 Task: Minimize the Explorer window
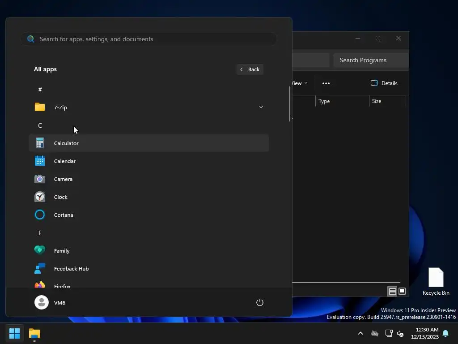(x=358, y=39)
